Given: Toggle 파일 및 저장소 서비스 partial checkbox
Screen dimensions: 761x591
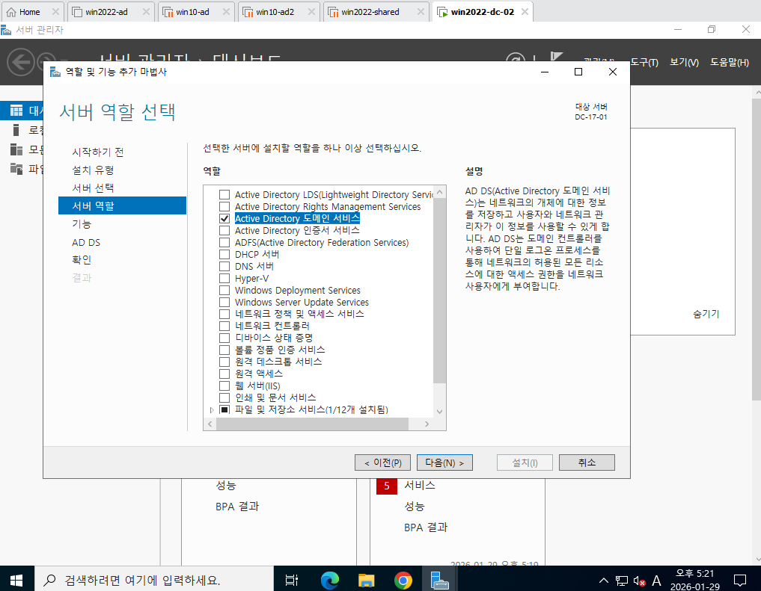Looking at the screenshot, I should 224,410.
